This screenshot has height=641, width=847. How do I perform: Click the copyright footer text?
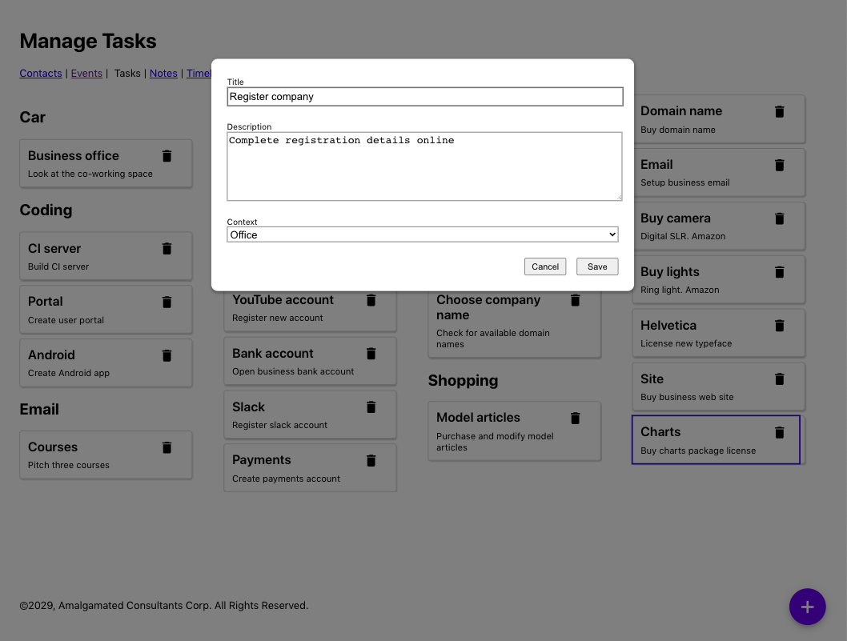coord(163,606)
